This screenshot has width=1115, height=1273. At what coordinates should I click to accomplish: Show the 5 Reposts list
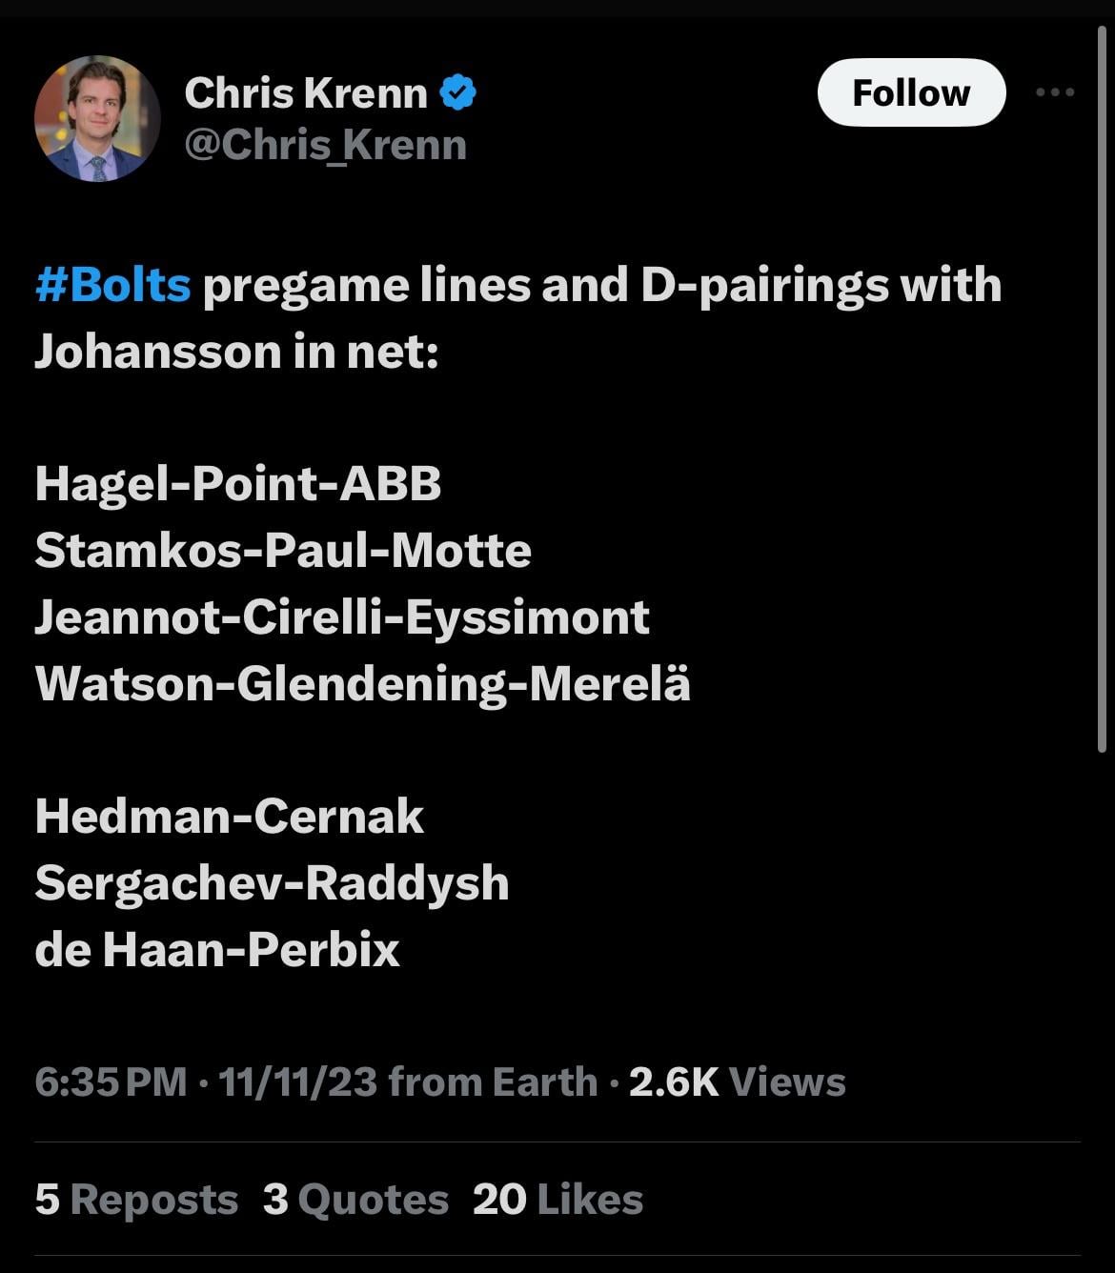[136, 1200]
